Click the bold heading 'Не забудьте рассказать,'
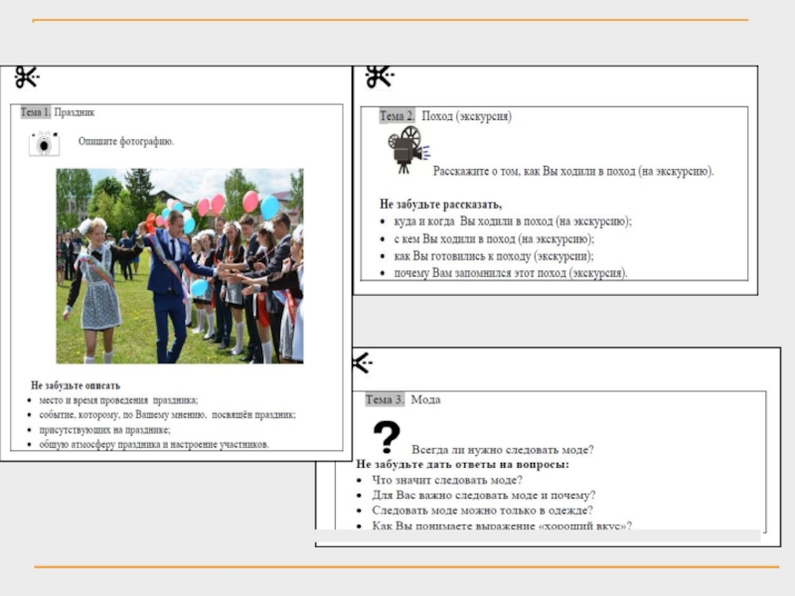The width and height of the screenshot is (795, 596). click(x=440, y=205)
